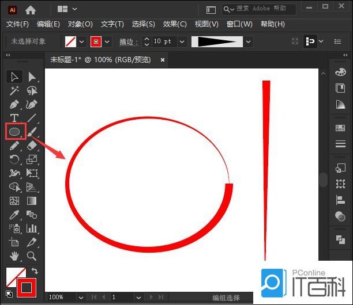This screenshot has width=353, height=305.
Task: Activate the Artboard tool
Action: (x=14, y=242)
